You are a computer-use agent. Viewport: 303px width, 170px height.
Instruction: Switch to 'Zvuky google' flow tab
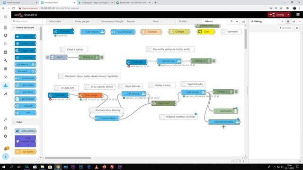[85, 21]
